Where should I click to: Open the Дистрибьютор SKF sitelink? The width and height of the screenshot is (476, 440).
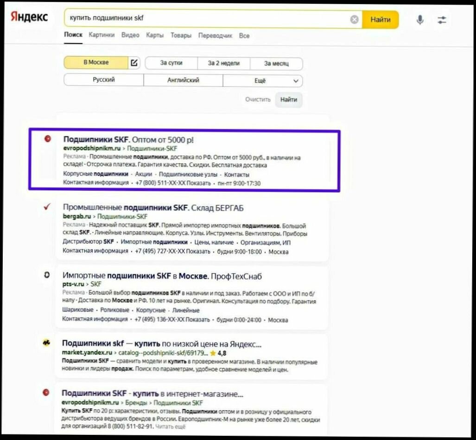88,242
